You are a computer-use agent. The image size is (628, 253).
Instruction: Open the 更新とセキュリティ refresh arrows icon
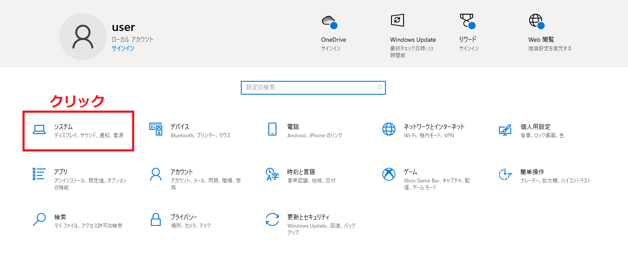(272, 219)
